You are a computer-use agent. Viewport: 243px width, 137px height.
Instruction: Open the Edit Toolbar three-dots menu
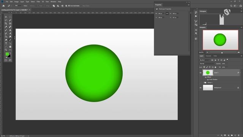[x=10, y=50]
